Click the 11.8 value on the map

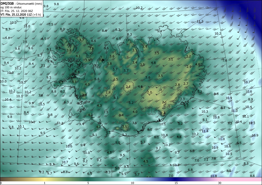[x=214, y=176]
